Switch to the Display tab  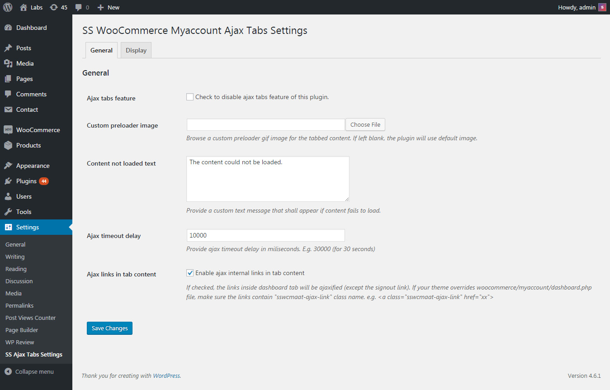coord(136,50)
